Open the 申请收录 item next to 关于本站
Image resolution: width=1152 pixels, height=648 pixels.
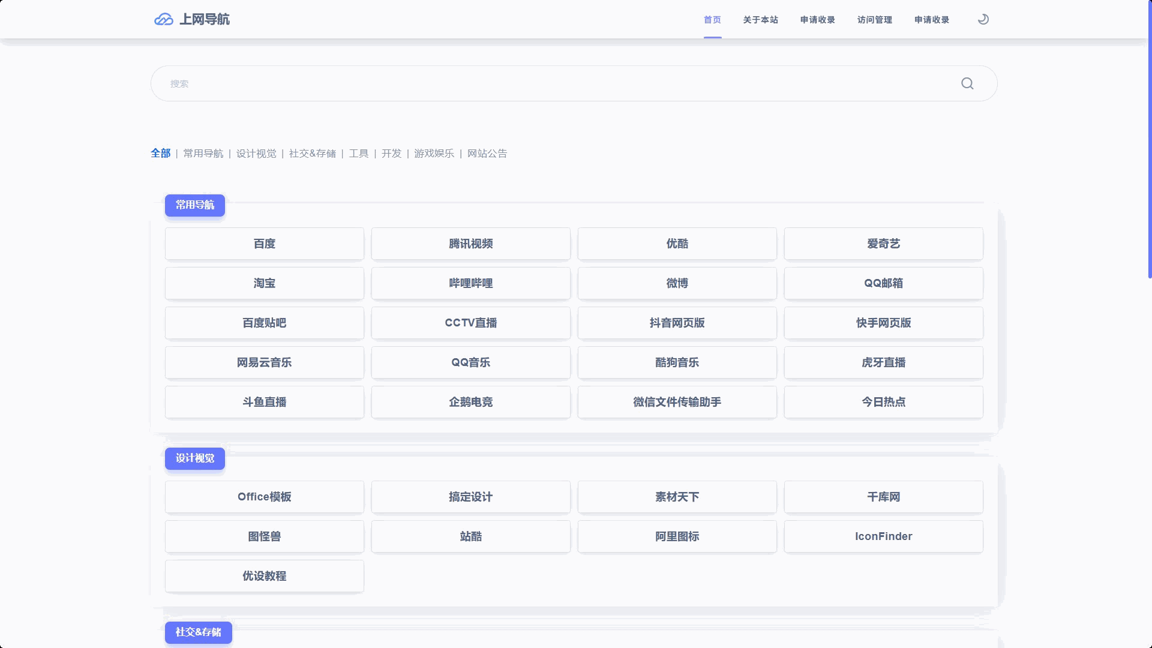(x=817, y=20)
